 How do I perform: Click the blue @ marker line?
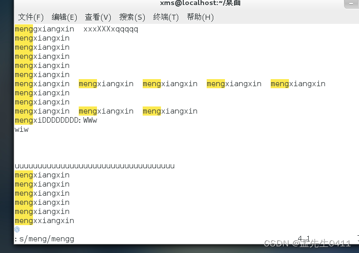coord(17,230)
